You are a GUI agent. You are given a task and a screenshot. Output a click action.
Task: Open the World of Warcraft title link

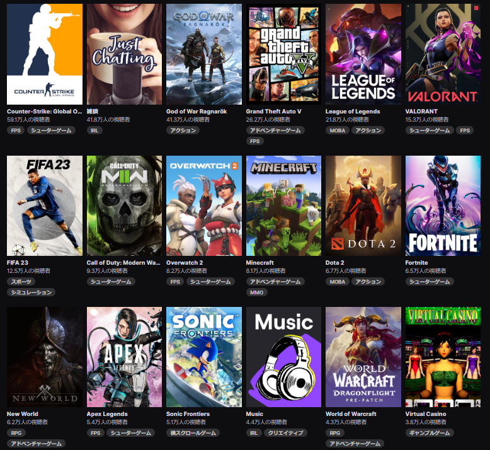pos(351,414)
